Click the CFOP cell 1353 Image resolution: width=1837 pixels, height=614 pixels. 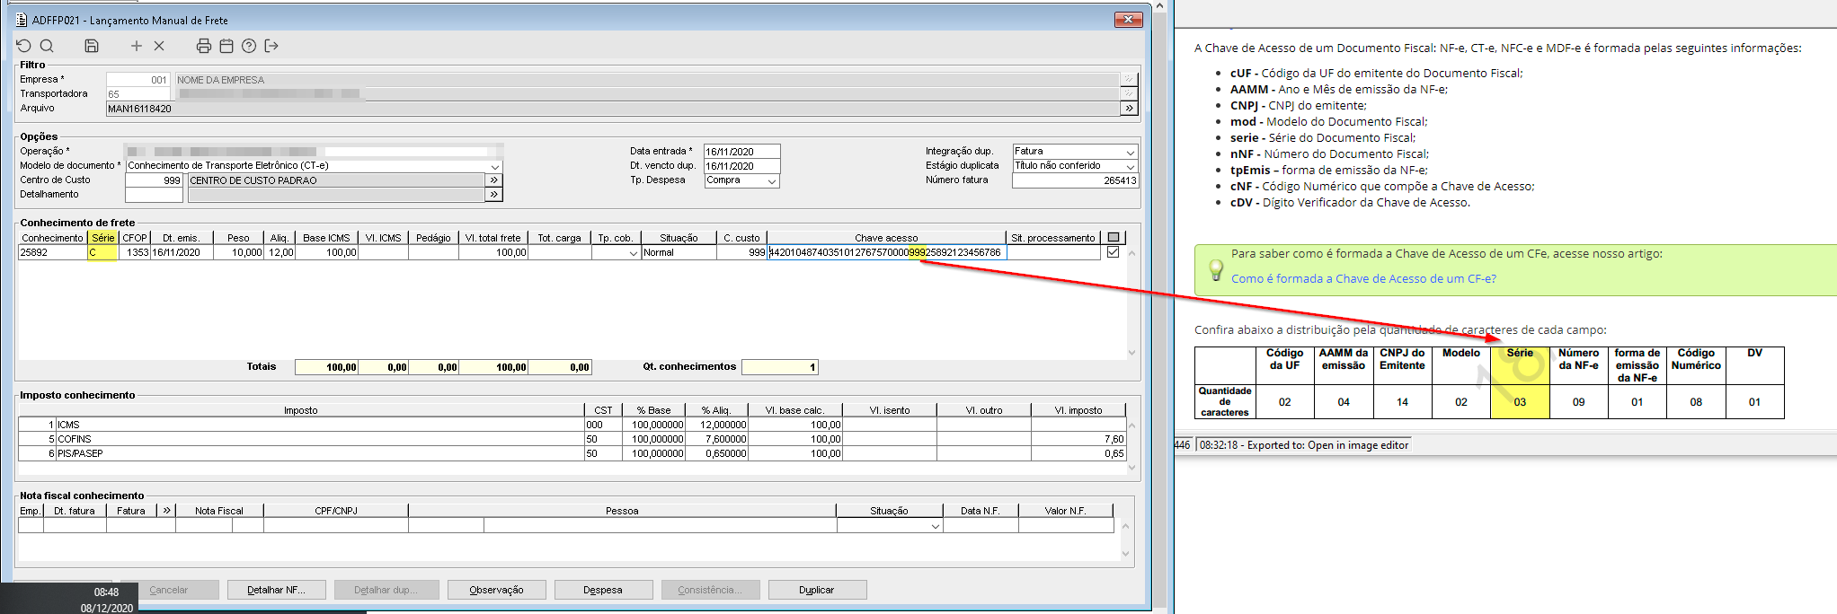pos(135,252)
